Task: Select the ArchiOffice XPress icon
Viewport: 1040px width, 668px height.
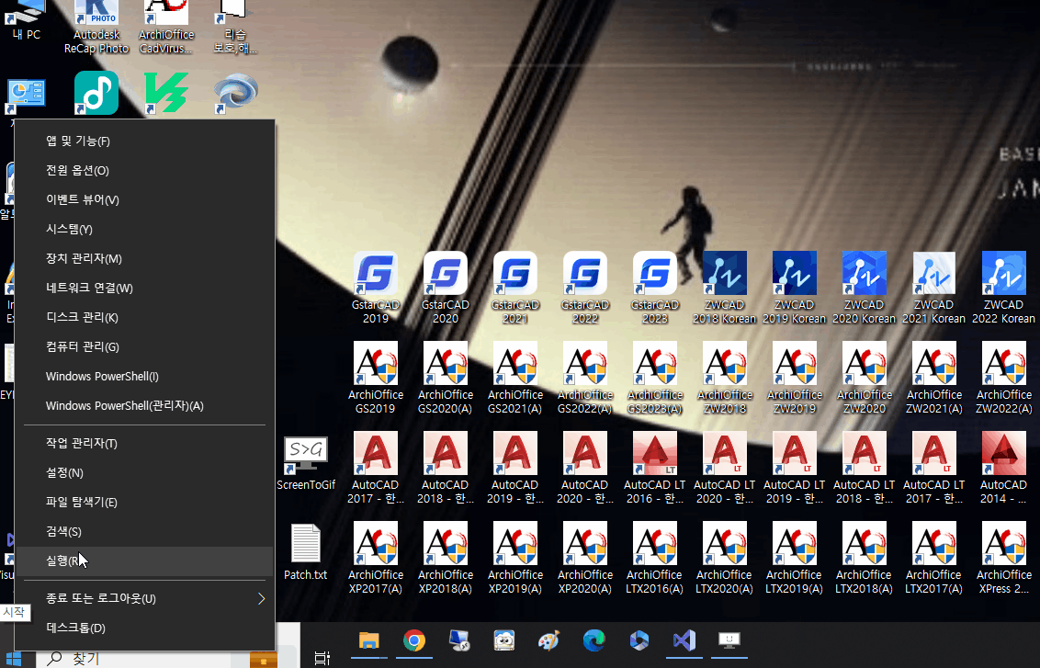Action: click(1003, 557)
